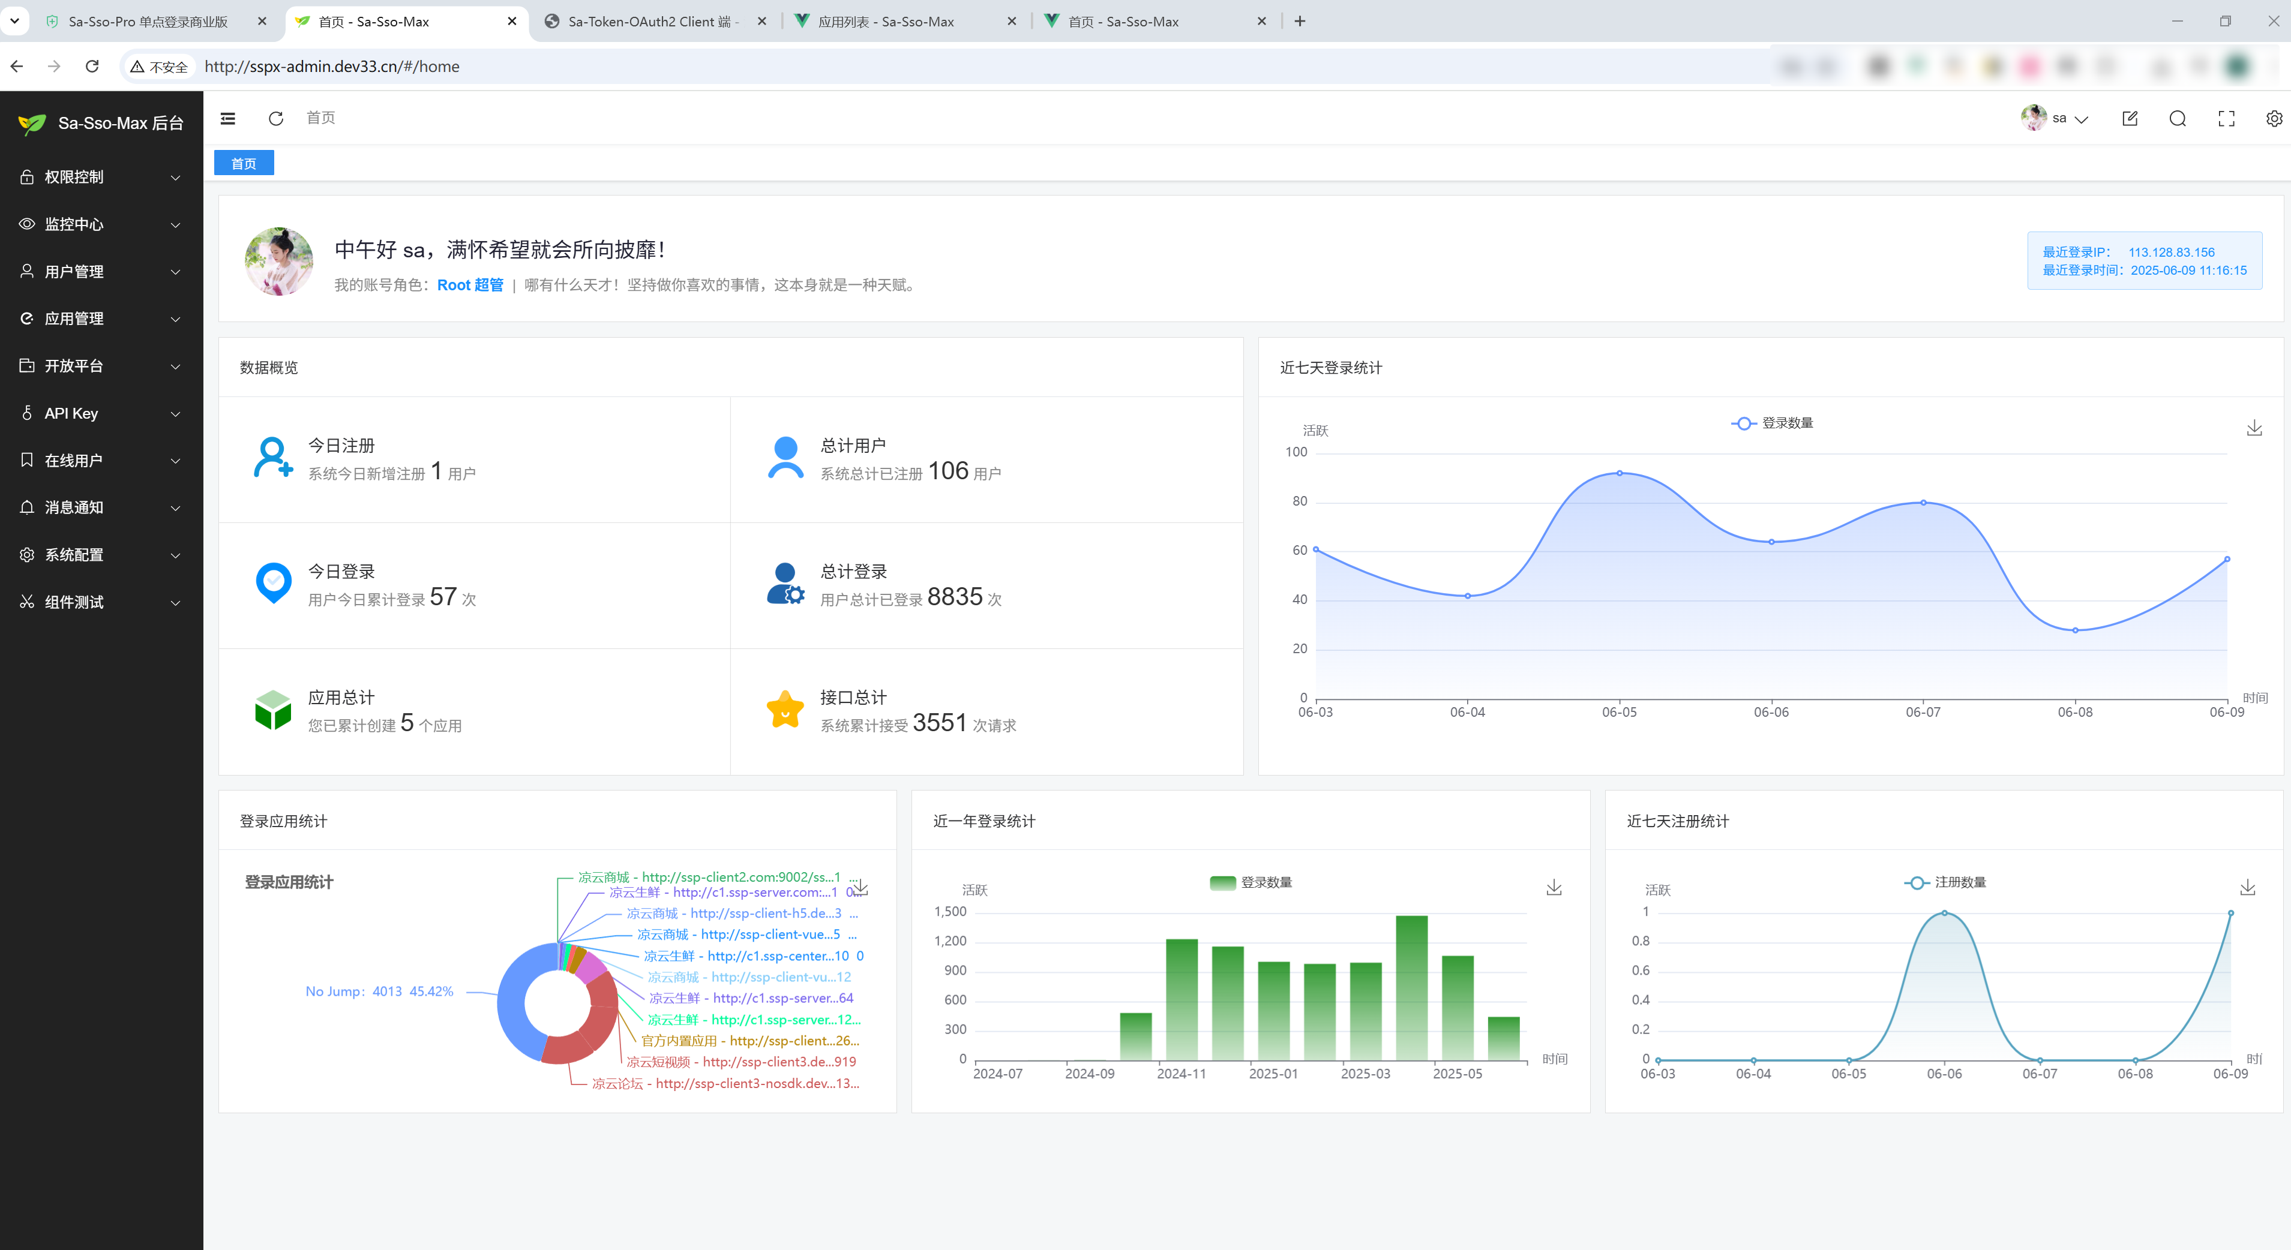Download the seven-day login chart image
The image size is (2291, 1250).
pyautogui.click(x=2254, y=428)
